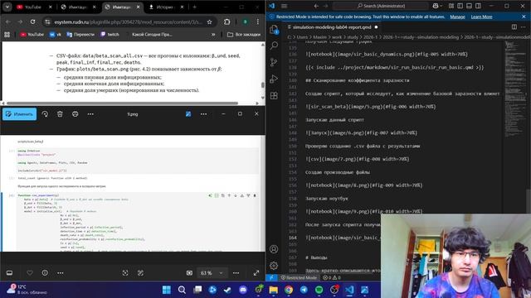Rotate the image in Photos viewer

(45, 114)
